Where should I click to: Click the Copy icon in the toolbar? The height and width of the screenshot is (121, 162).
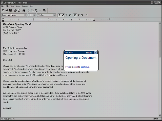(x=32, y=10)
